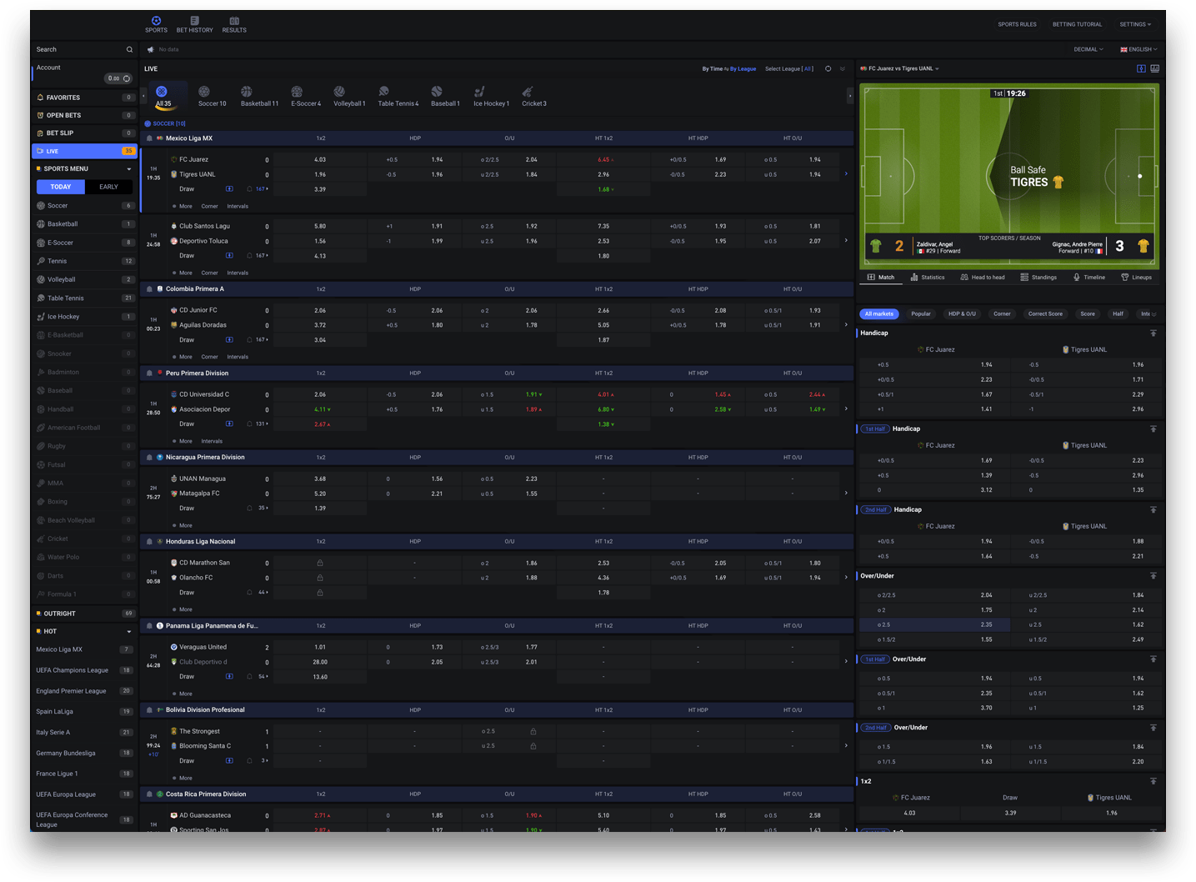The width and height of the screenshot is (1196, 882).
Task: Switch sports menu to Today
Action: click(x=61, y=187)
